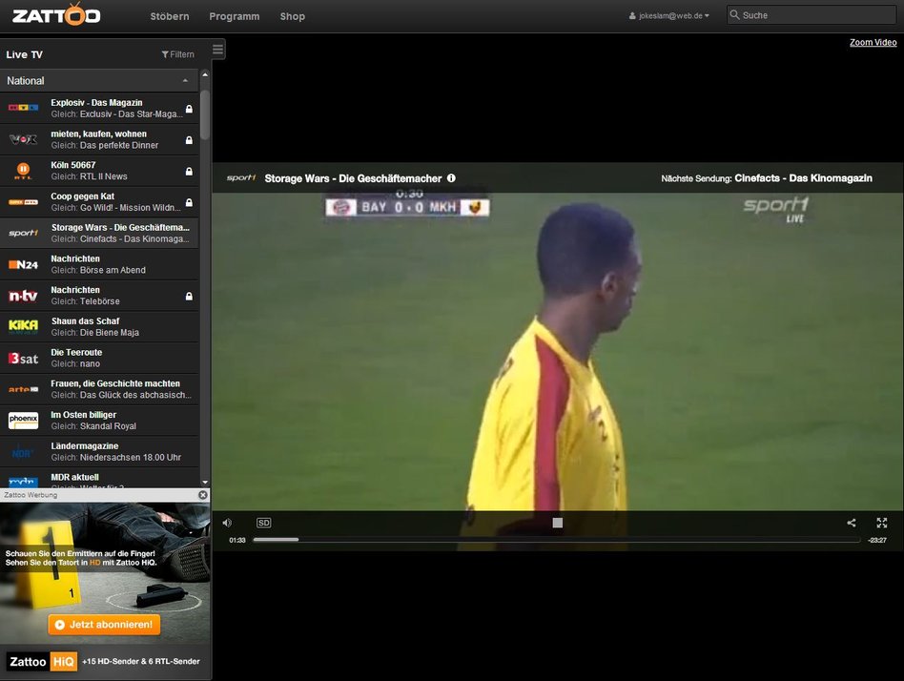The width and height of the screenshot is (904, 681).
Task: Select NDR channel logo
Action: (x=23, y=453)
